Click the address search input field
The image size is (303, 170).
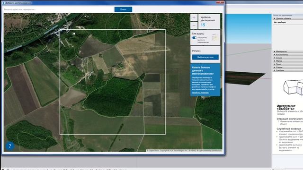(x=59, y=9)
